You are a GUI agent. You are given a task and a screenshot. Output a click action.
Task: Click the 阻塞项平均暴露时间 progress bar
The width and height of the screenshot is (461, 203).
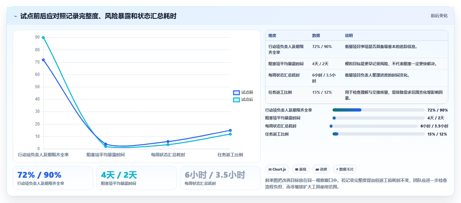pyautogui.click(x=379, y=118)
